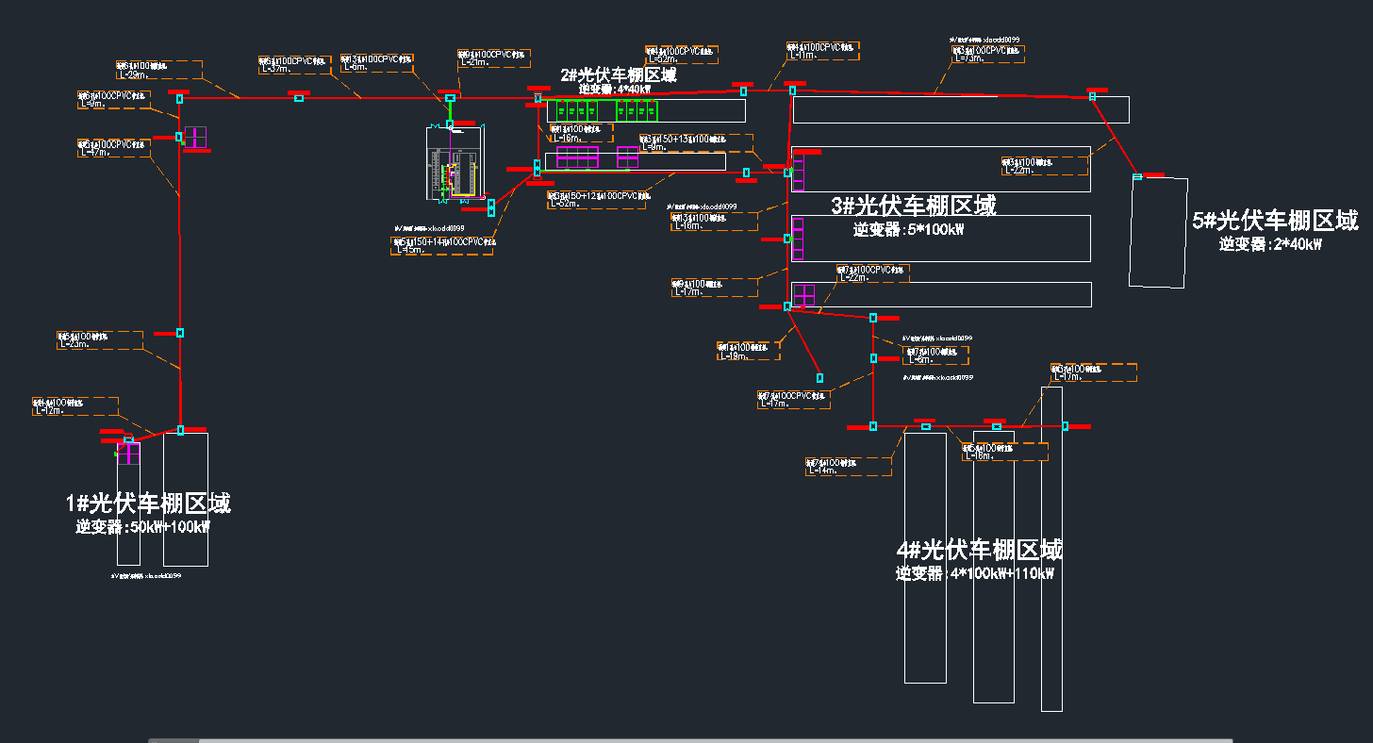Click the 5#光伏车棚区域 heading
1373x743 pixels.
(1275, 221)
